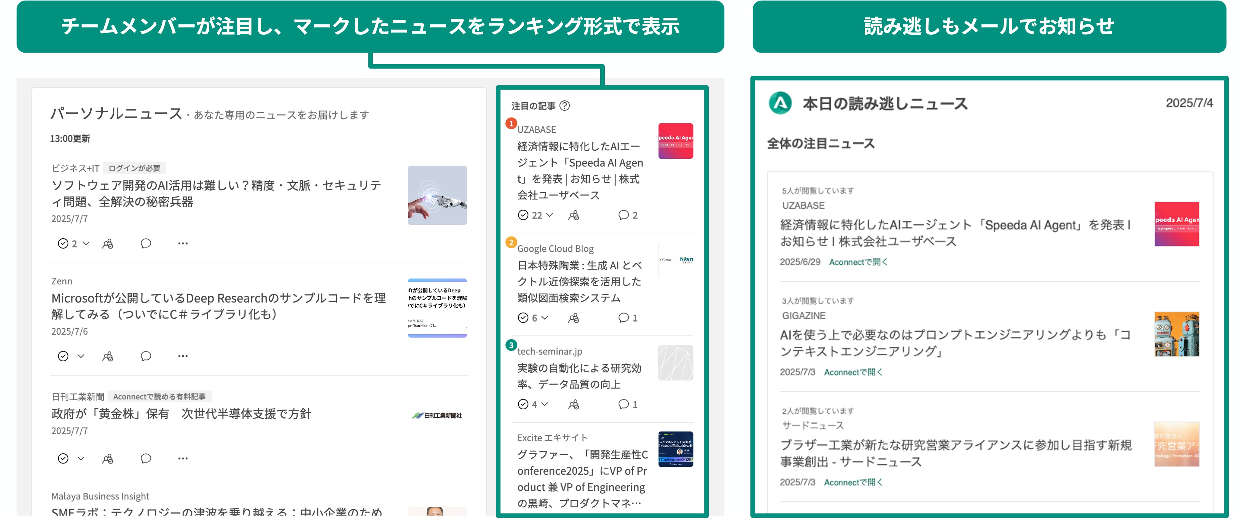Open the three-dot menu on the 日刊工業新聞 article
The height and width of the screenshot is (519, 1245).
point(183,458)
